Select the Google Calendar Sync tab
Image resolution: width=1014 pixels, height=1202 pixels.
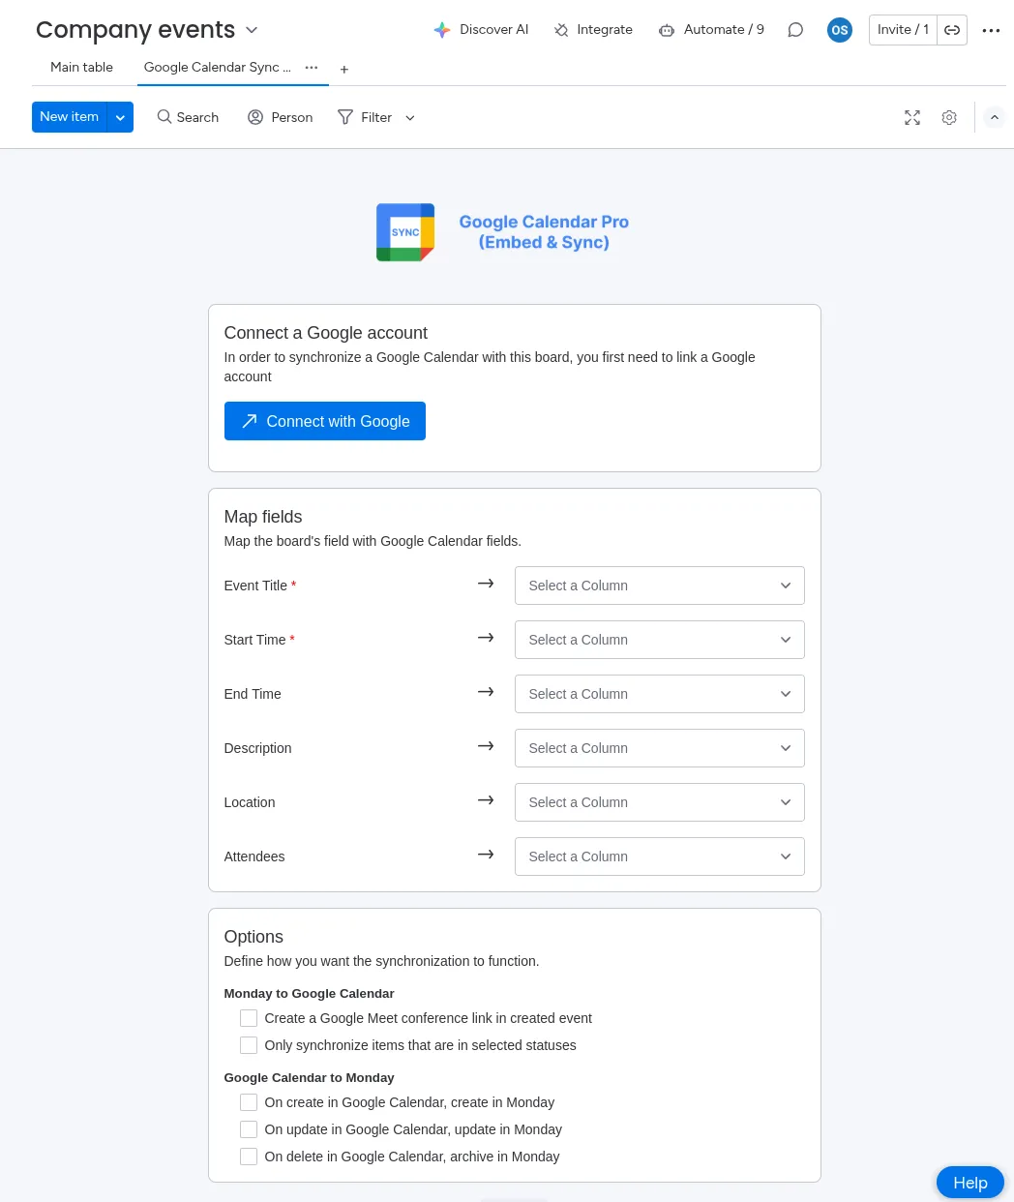(218, 68)
